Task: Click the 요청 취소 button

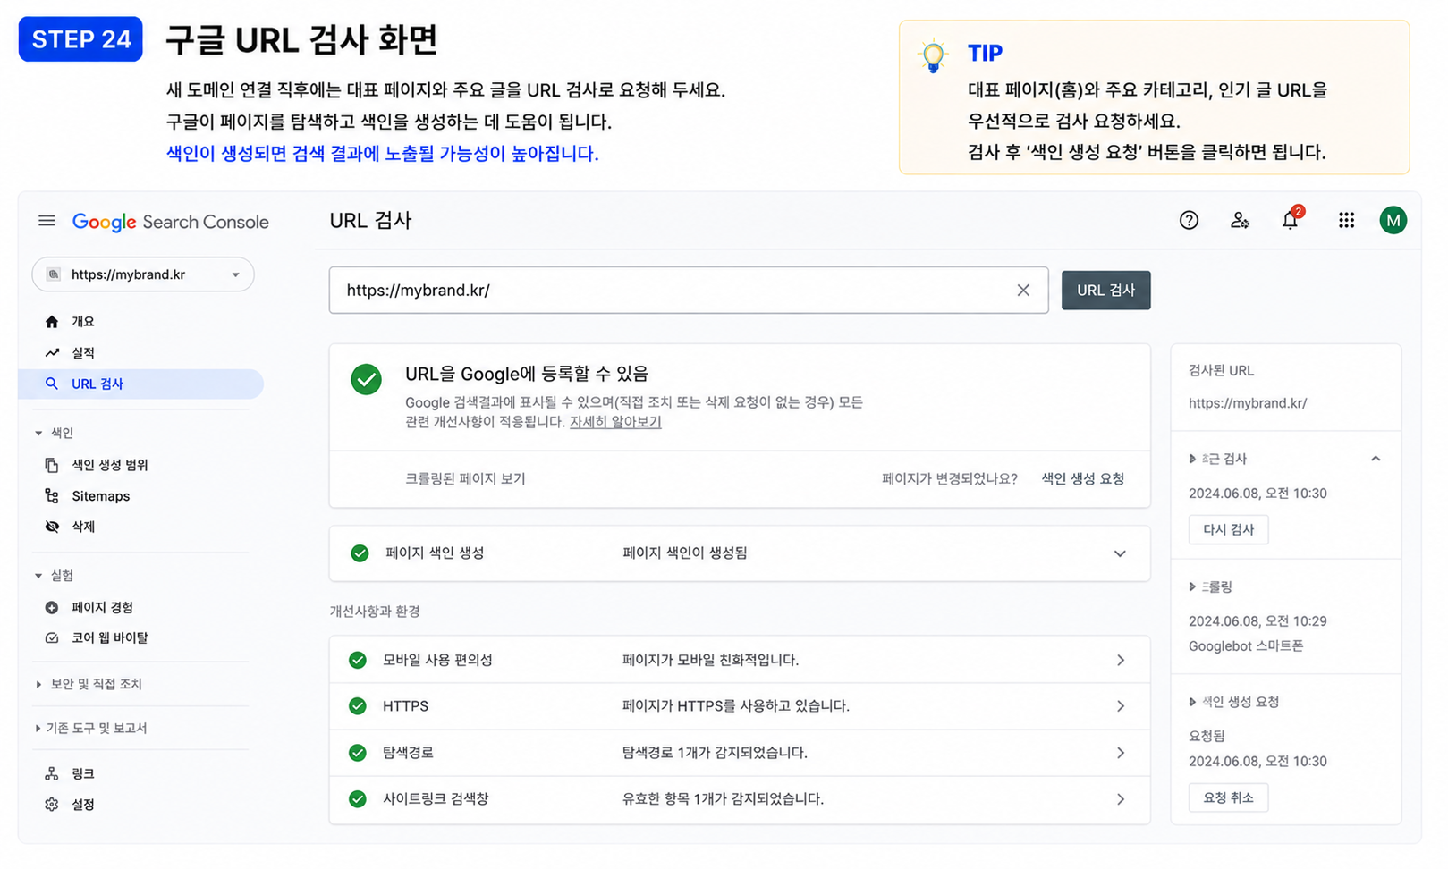Action: point(1228,797)
